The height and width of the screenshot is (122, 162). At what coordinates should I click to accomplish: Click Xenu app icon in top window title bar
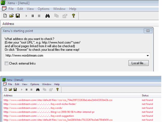coord(3,3)
